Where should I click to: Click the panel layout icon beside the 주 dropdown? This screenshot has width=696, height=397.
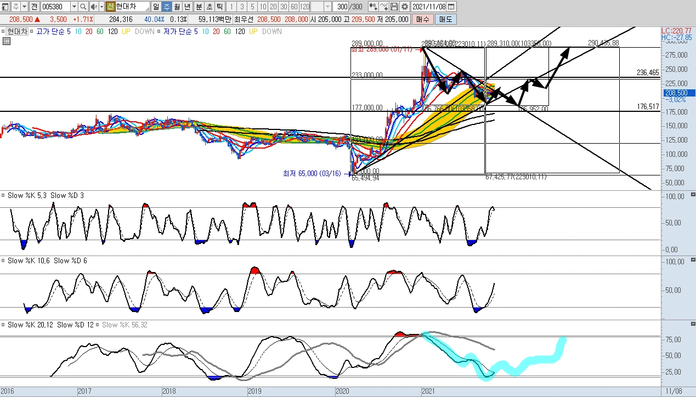5,7
